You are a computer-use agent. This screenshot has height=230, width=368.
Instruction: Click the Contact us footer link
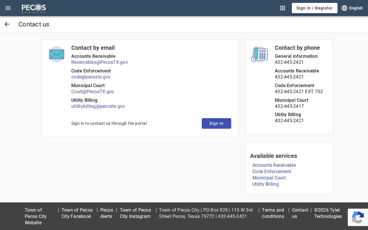tap(300, 213)
